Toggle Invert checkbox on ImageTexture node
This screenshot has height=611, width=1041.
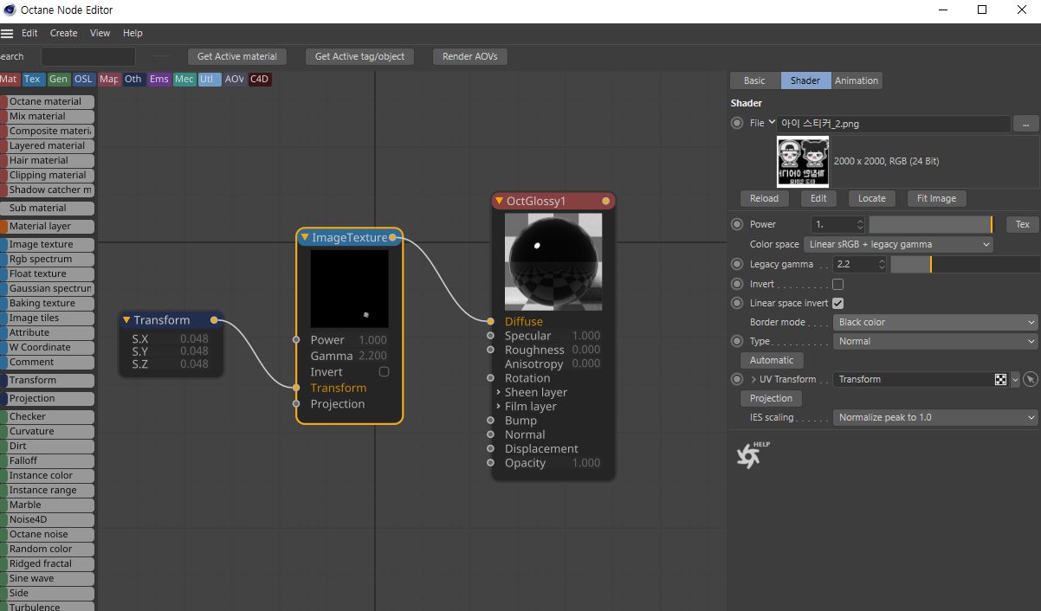pyautogui.click(x=384, y=371)
